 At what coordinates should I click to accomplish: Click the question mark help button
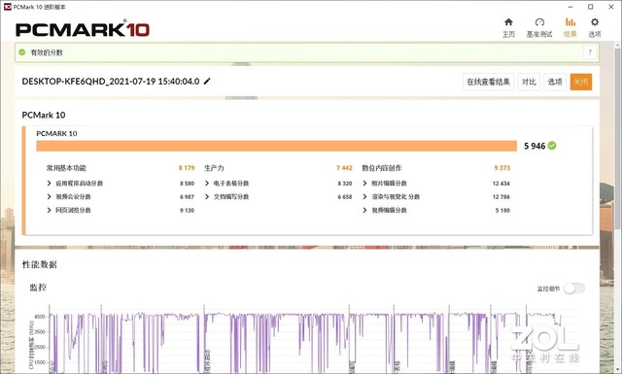[x=590, y=51]
